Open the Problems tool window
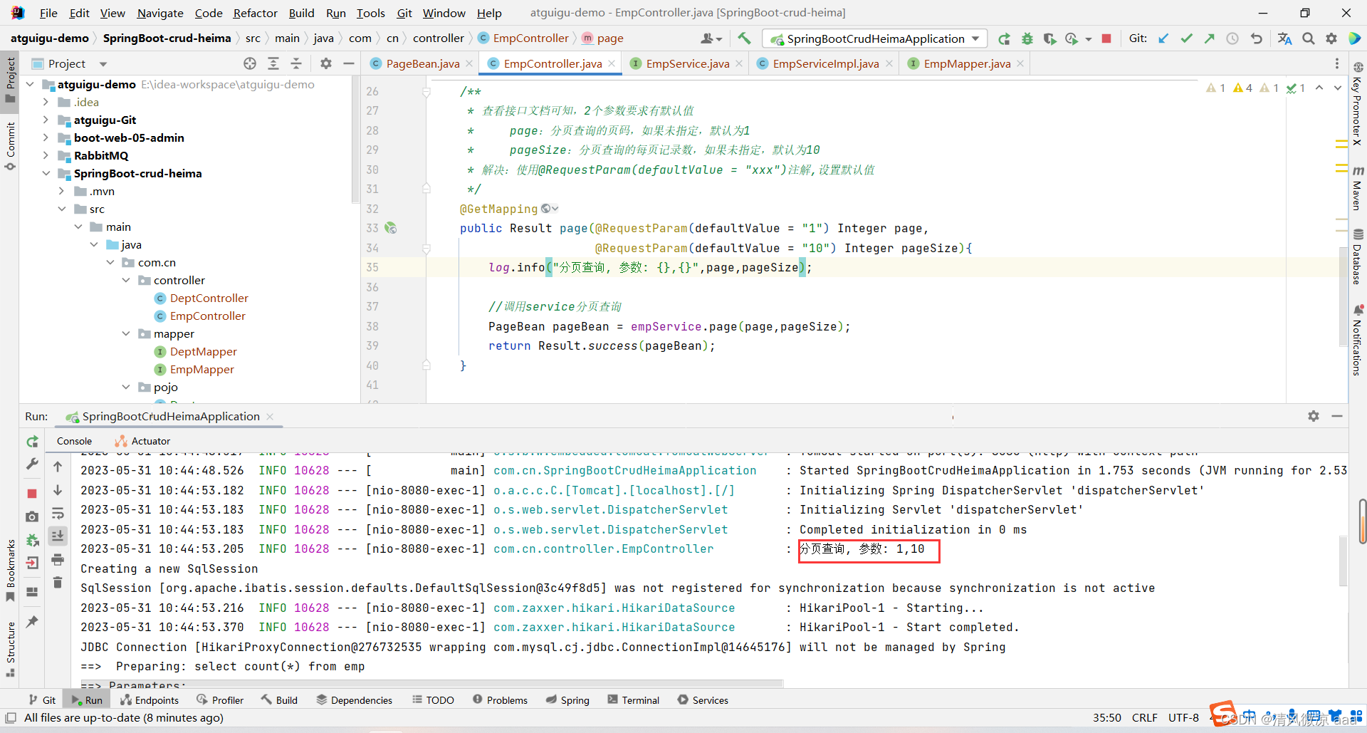Image resolution: width=1367 pixels, height=733 pixels. [500, 700]
